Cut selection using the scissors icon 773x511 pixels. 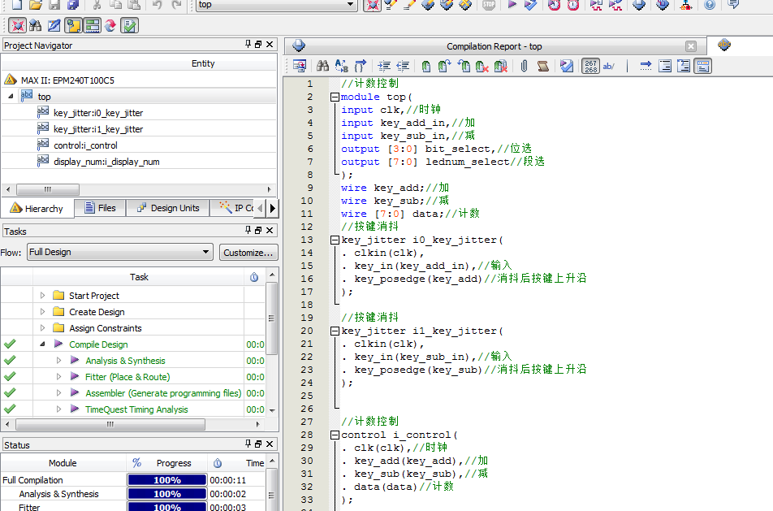[x=97, y=4]
